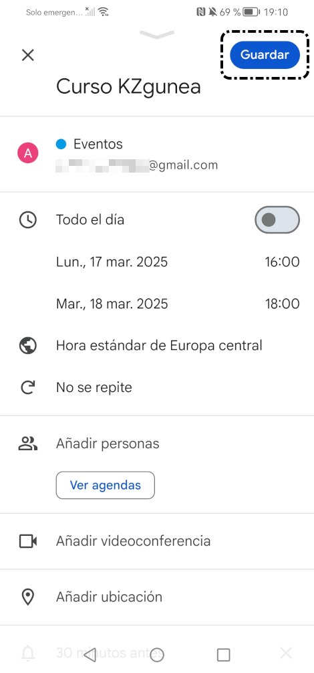Open No se repite recurrence options
Viewport: 314px width, 673px height.
94,387
